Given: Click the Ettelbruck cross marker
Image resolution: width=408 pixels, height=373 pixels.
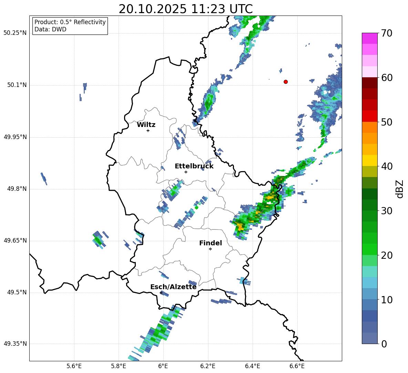Looking at the screenshot, I should pos(186,172).
